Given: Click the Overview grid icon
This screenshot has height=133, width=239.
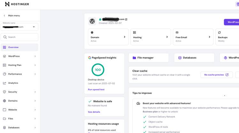Looking at the screenshot, I should click(4, 47).
